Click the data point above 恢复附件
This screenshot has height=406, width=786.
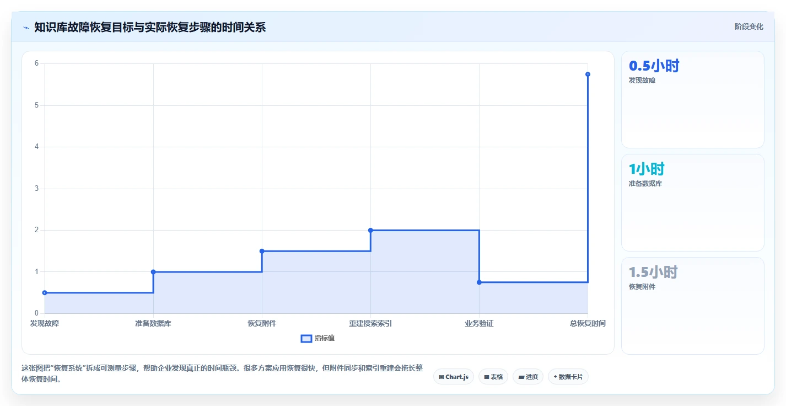[x=262, y=251]
